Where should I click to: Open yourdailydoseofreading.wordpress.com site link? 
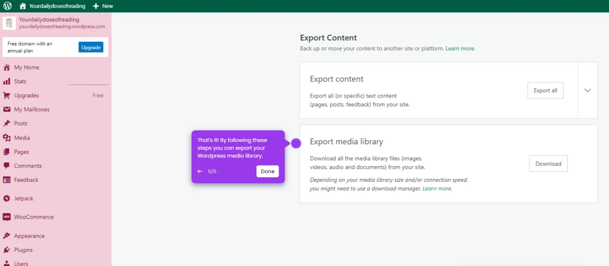tap(62, 26)
